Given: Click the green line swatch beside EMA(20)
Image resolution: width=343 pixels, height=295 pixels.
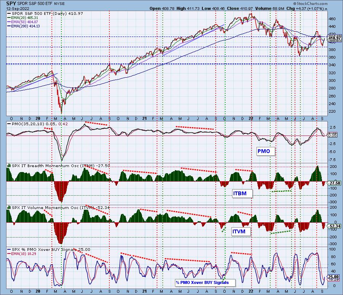Looking at the screenshot, I should [9, 18].
